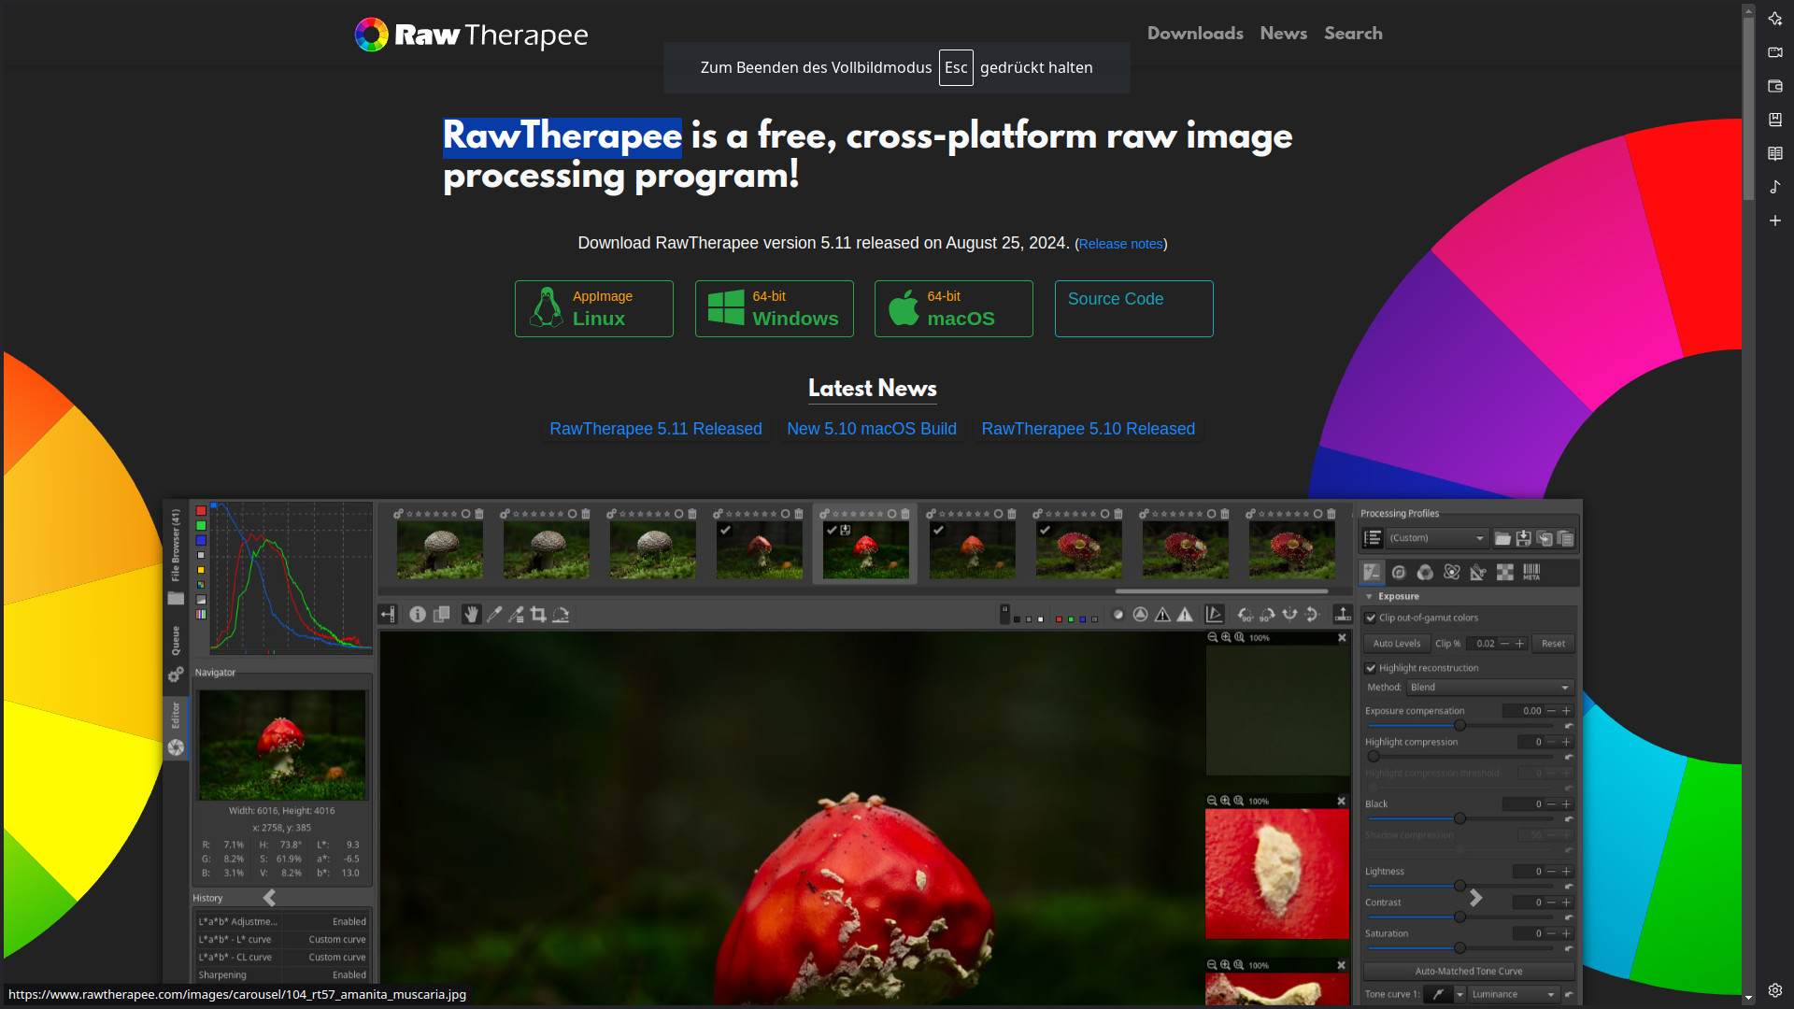Select the crop tool in editor toolbar
1794x1009 pixels.
tap(538, 615)
